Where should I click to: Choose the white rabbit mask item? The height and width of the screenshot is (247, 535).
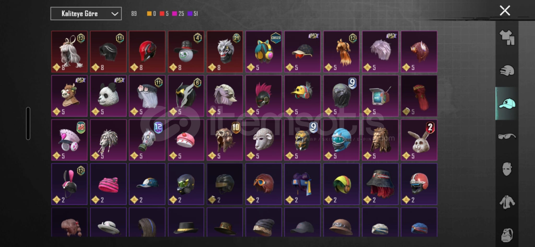tap(419, 140)
